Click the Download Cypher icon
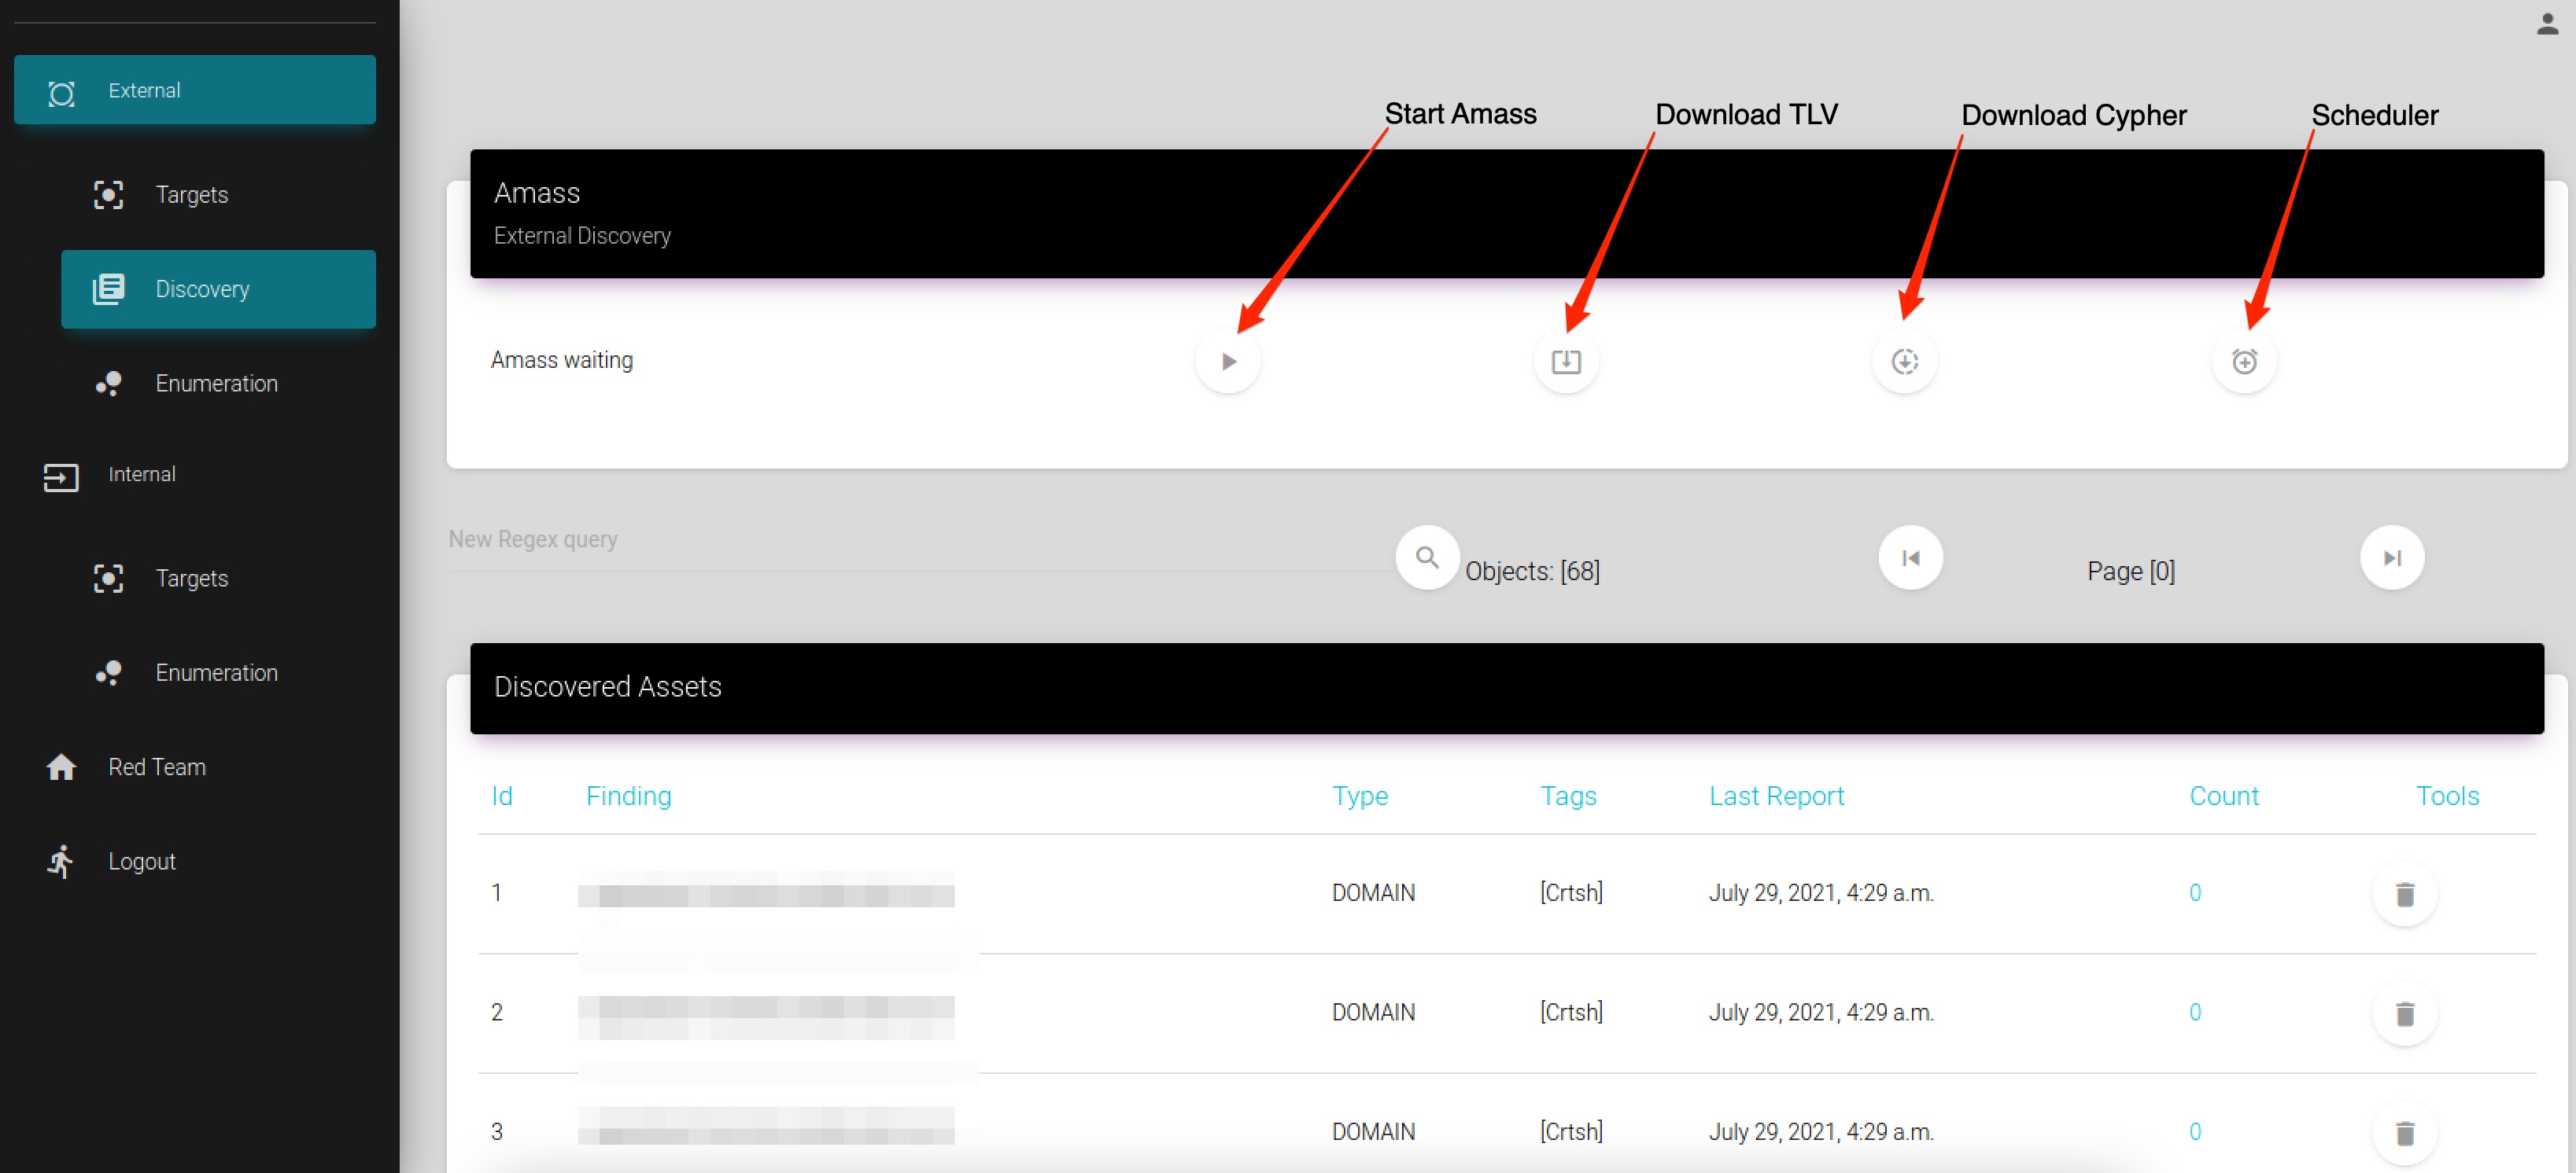This screenshot has height=1173, width=2576. tap(1904, 361)
